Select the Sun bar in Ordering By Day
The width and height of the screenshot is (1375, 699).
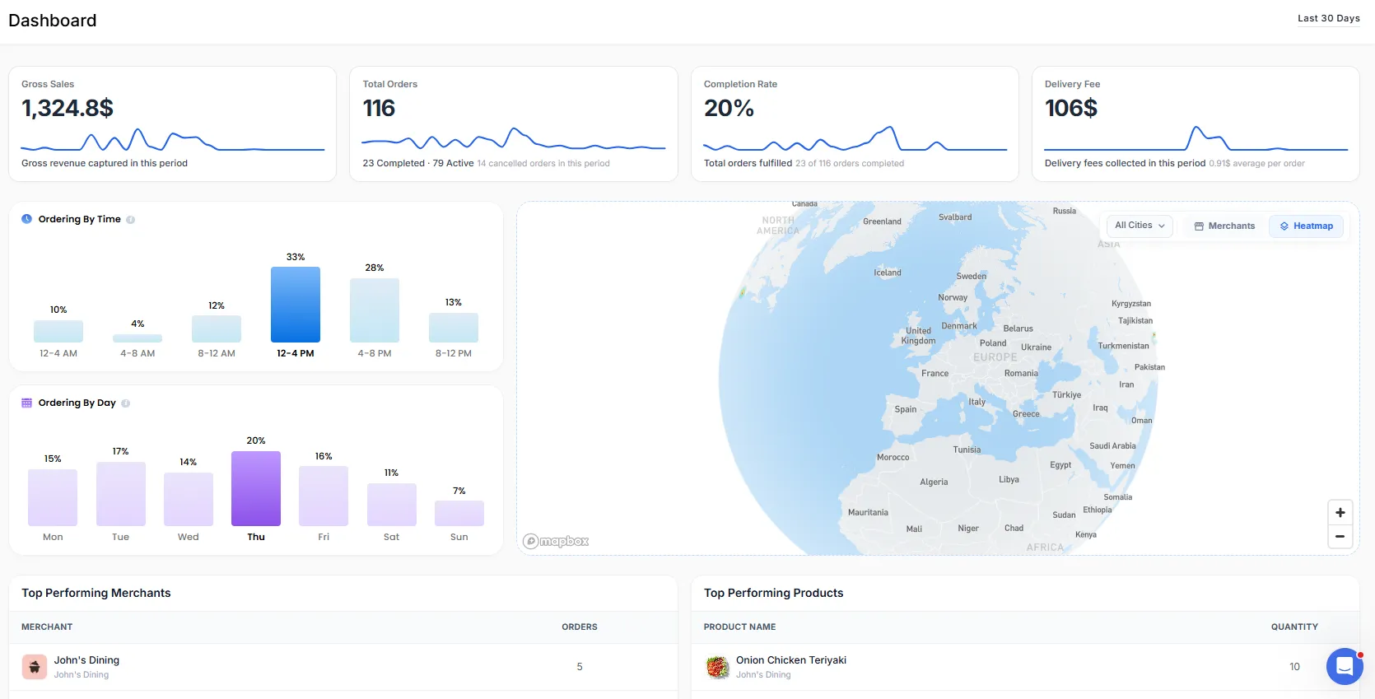(459, 513)
